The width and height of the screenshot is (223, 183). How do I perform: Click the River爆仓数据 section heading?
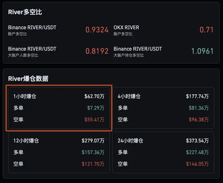[x=28, y=79]
